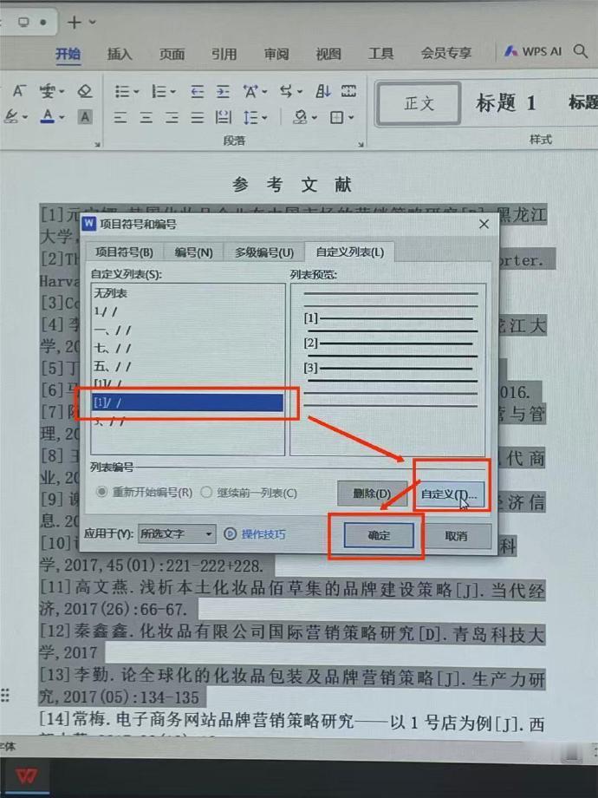Open the 审阅 ribbon tab
Viewport: 598px width, 798px height.
point(276,54)
